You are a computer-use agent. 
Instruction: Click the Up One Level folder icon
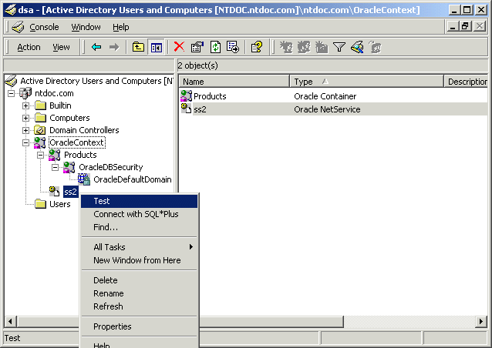pyautogui.click(x=138, y=47)
